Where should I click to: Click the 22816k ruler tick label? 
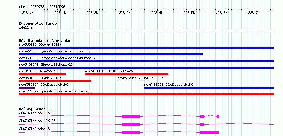[222, 13]
